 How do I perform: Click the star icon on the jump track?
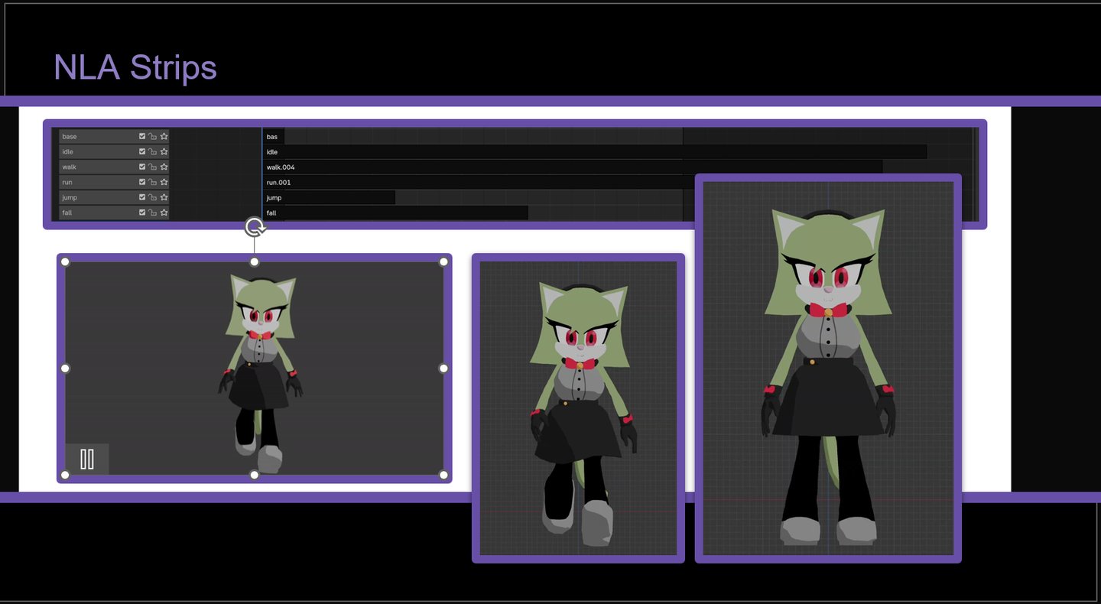coord(164,197)
